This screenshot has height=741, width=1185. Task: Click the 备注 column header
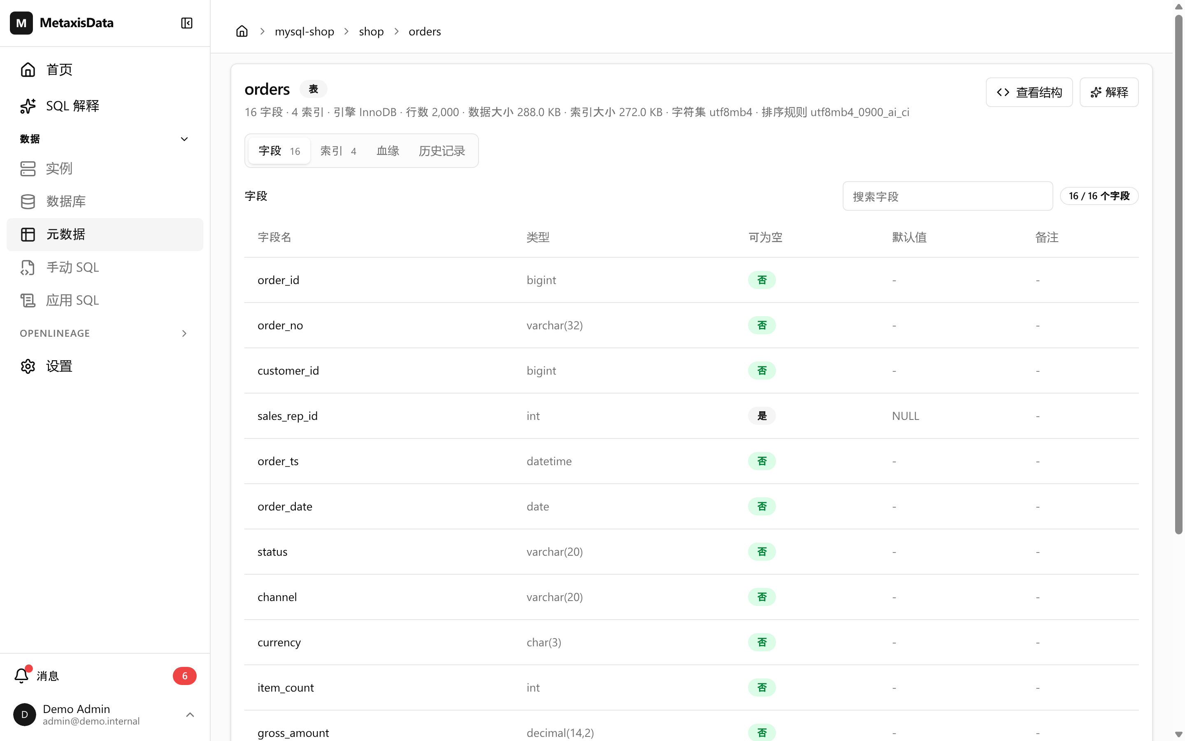(1047, 237)
